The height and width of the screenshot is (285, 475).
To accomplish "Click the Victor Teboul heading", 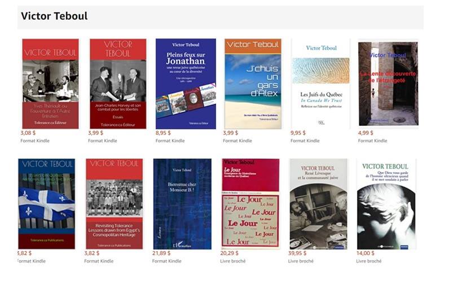I will point(54,16).
